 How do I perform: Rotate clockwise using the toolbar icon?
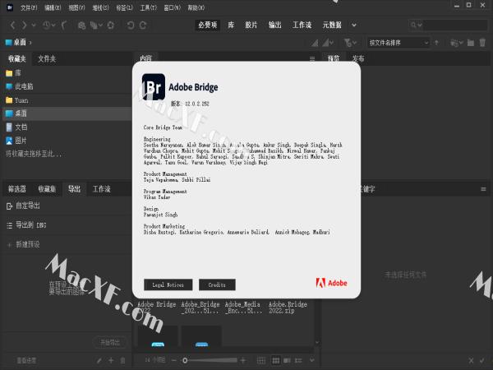click(143, 25)
